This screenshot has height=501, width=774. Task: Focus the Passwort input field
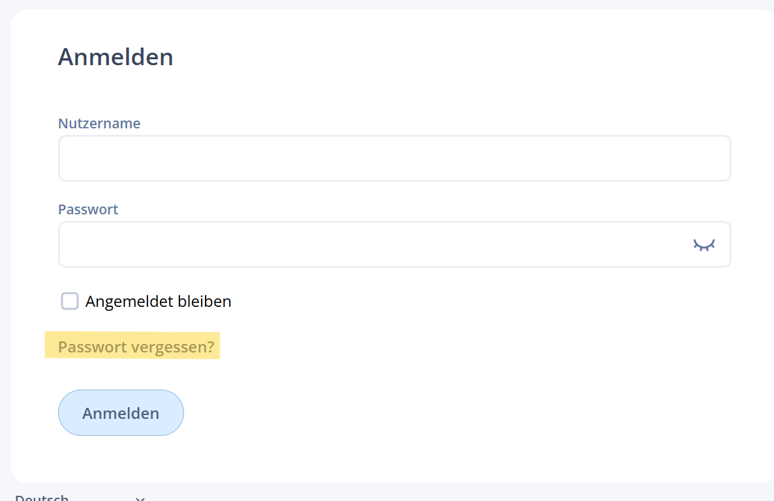click(394, 244)
